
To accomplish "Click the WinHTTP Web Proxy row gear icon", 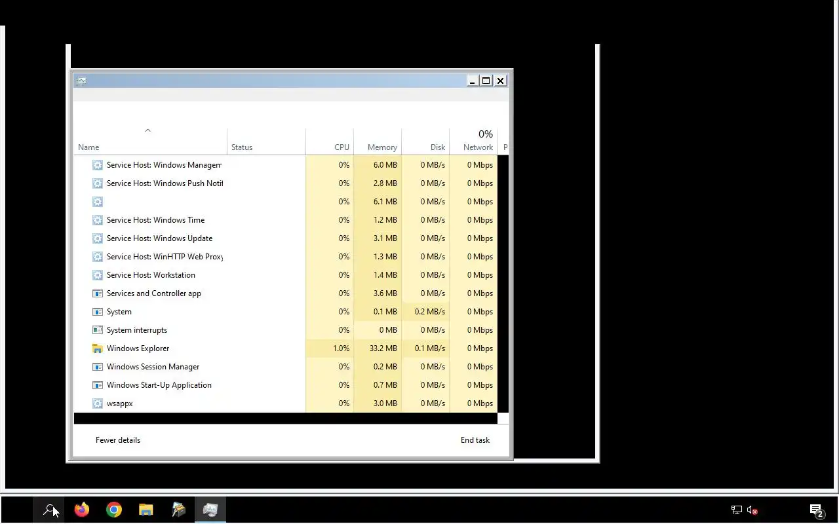I will click(x=98, y=257).
